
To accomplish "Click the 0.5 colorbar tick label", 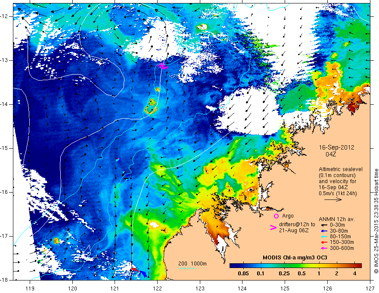I will point(301,274).
